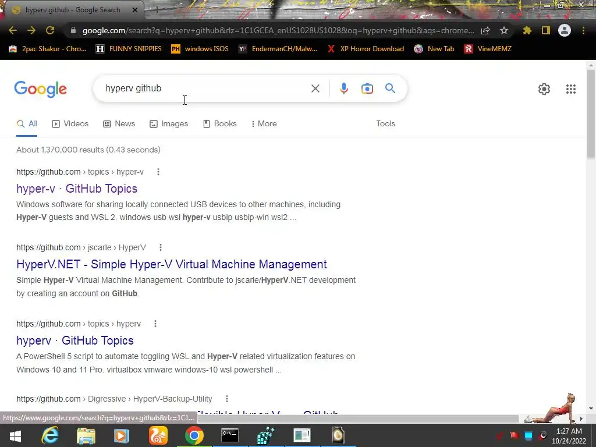596x447 pixels.
Task: Open the hyper-v · GitHub Topics result
Action: pyautogui.click(x=77, y=189)
